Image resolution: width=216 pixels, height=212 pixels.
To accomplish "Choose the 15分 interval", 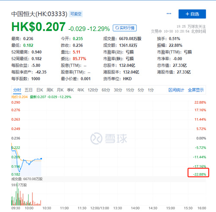I will pos(130,90).
